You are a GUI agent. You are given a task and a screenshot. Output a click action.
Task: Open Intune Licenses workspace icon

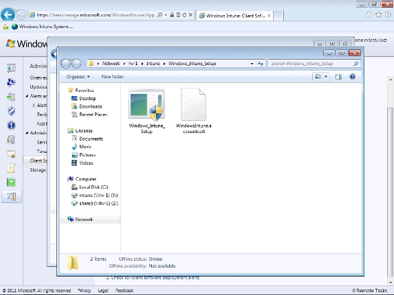pyautogui.click(x=11, y=154)
